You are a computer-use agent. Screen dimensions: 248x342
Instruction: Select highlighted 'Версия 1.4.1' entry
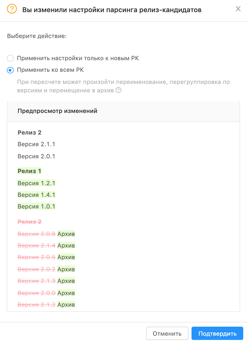pos(36,195)
